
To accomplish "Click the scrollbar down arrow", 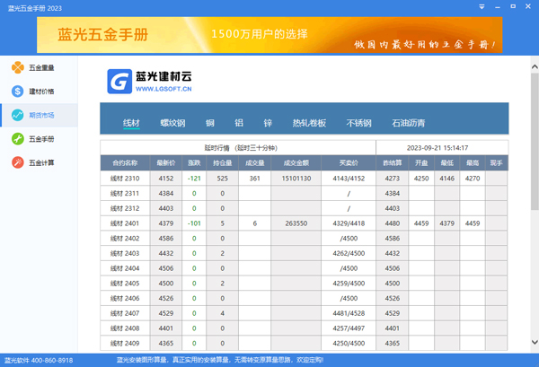I will (535, 342).
